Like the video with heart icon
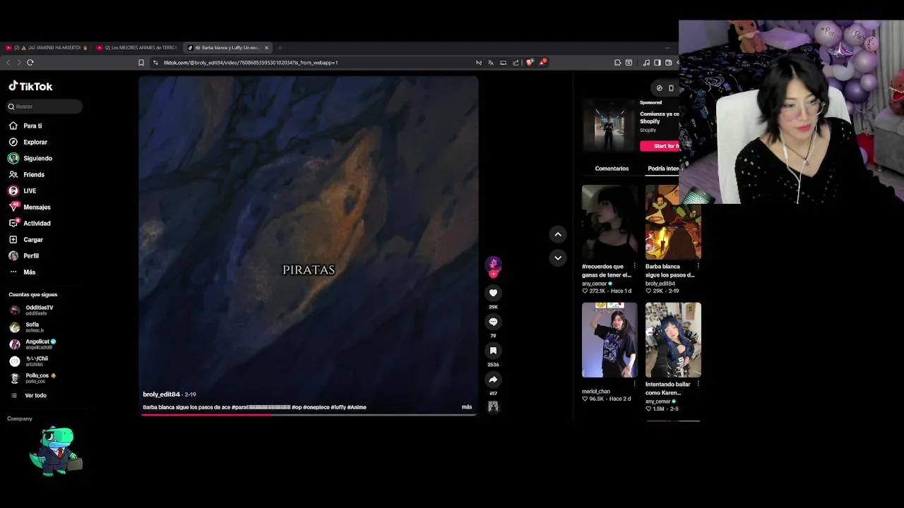This screenshot has width=904, height=508. click(493, 293)
